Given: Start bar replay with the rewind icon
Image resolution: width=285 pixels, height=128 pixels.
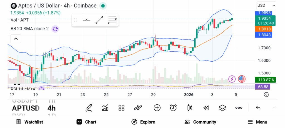Looking at the screenshot, I should point(206,108).
